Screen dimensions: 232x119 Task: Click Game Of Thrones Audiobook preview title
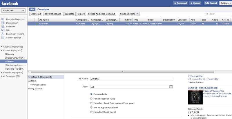click(x=202, y=88)
